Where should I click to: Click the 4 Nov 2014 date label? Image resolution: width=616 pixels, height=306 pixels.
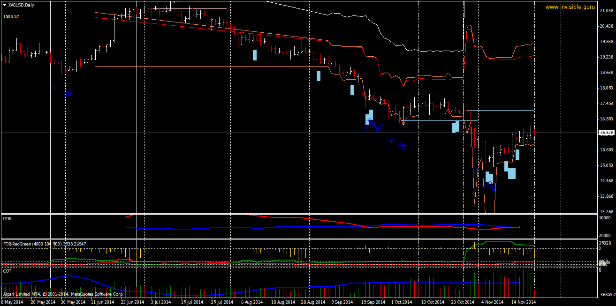pyautogui.click(x=492, y=302)
